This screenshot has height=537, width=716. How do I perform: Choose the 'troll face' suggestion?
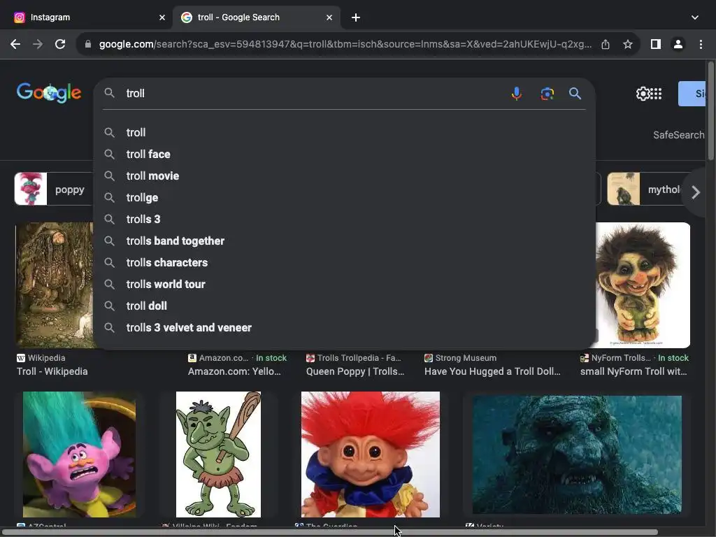pos(344,155)
